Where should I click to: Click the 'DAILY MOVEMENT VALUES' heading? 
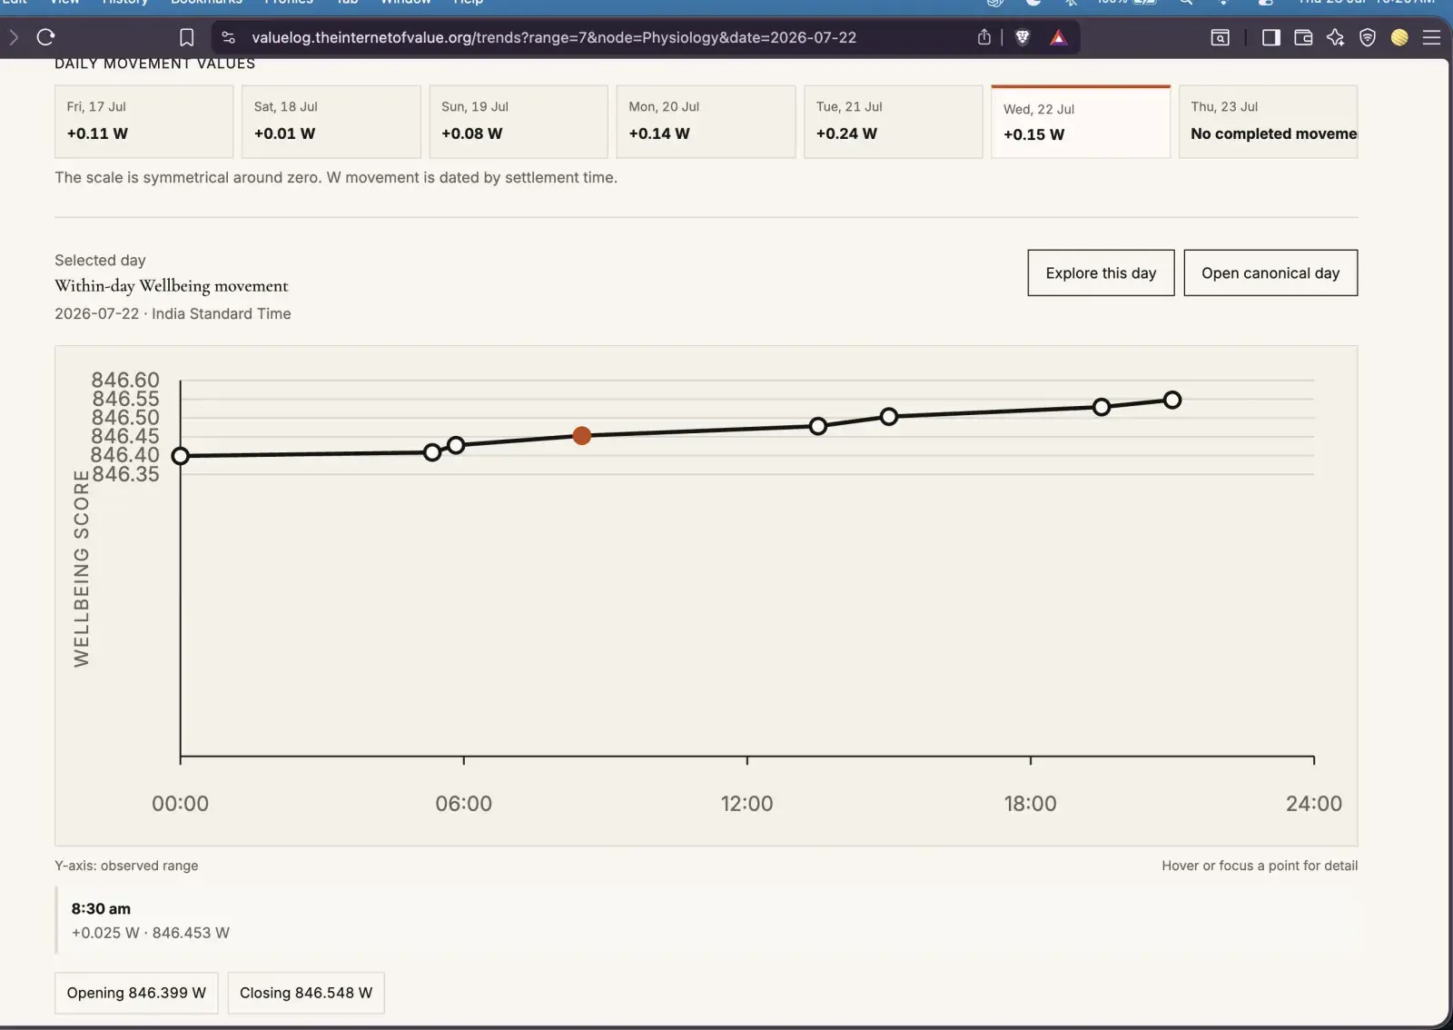[x=155, y=64]
